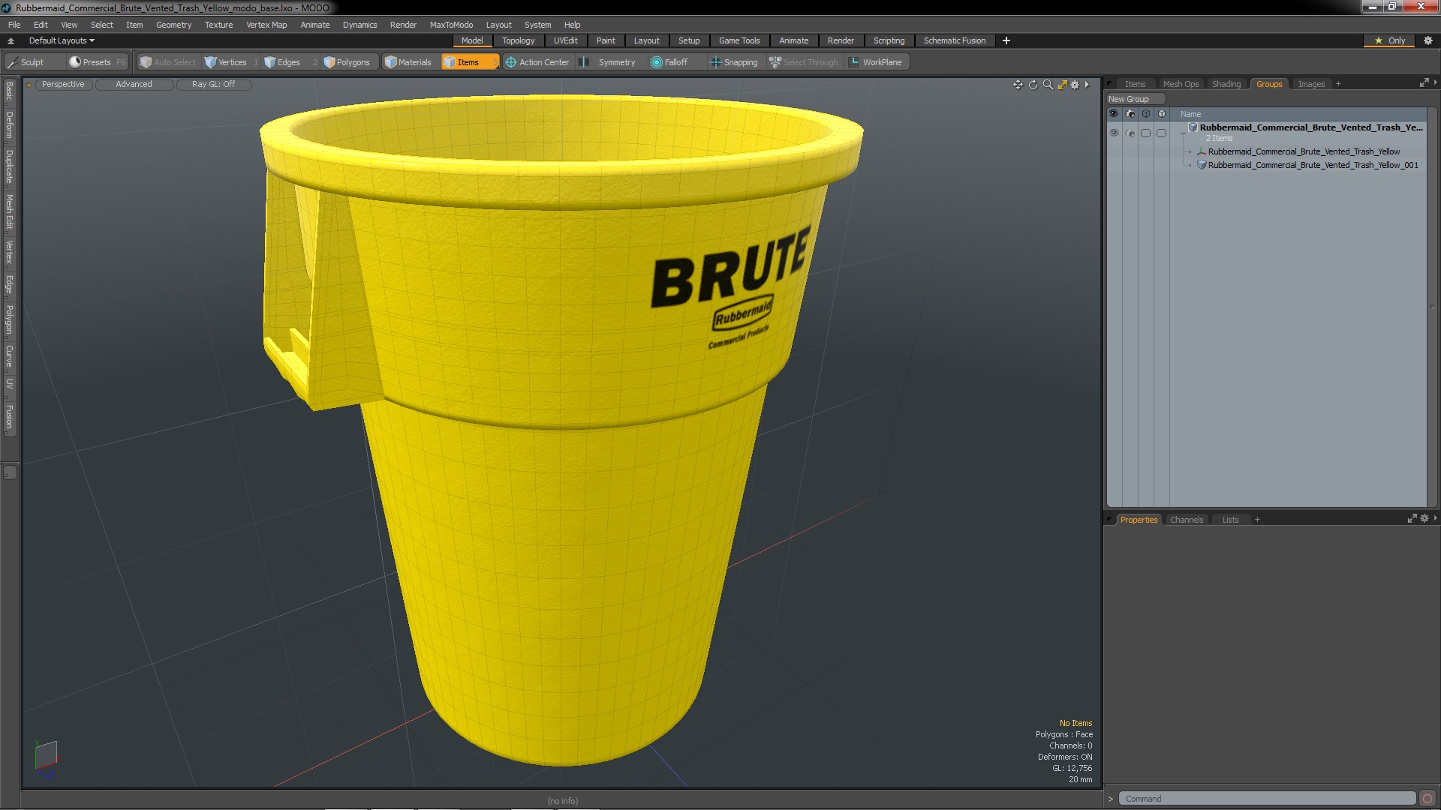Click viewport zoom magnifier icon
This screenshot has height=810, width=1441.
1048,85
